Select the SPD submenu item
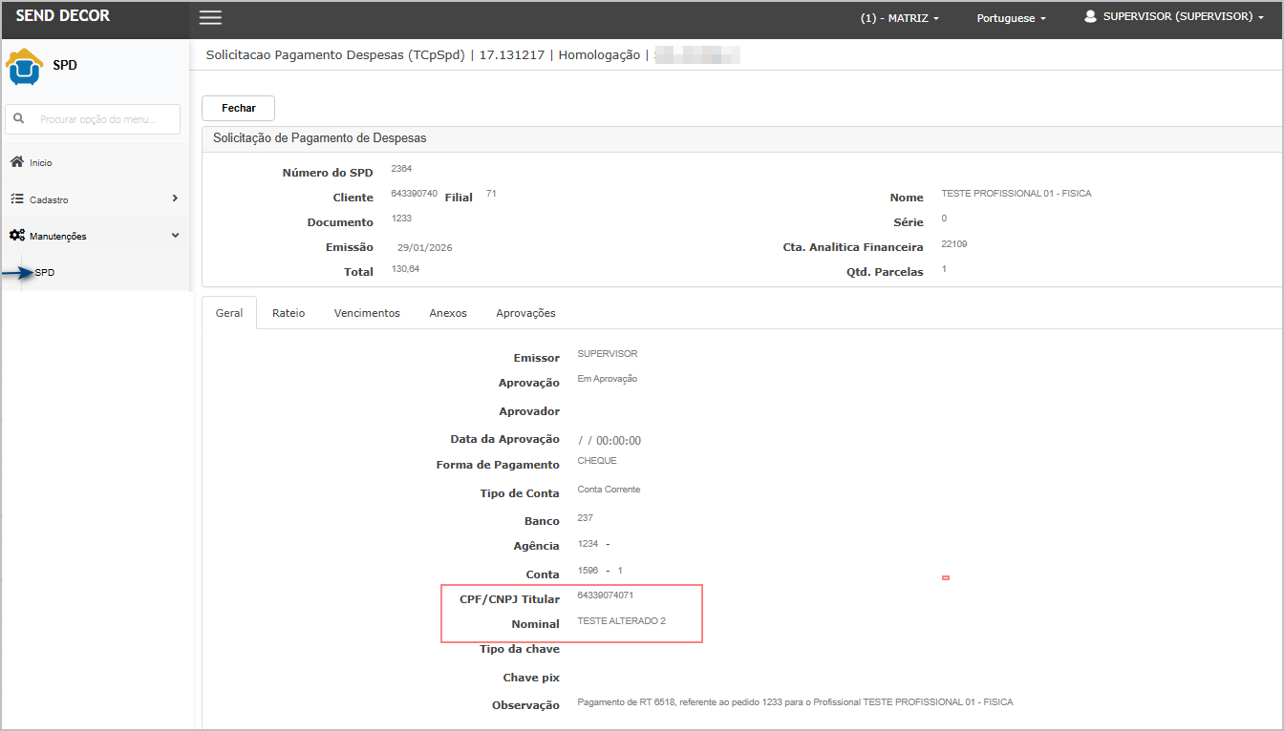 (x=45, y=273)
